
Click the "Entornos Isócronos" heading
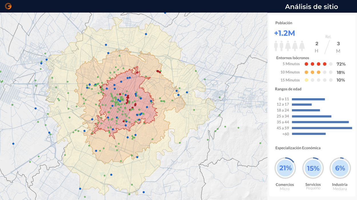(292, 58)
